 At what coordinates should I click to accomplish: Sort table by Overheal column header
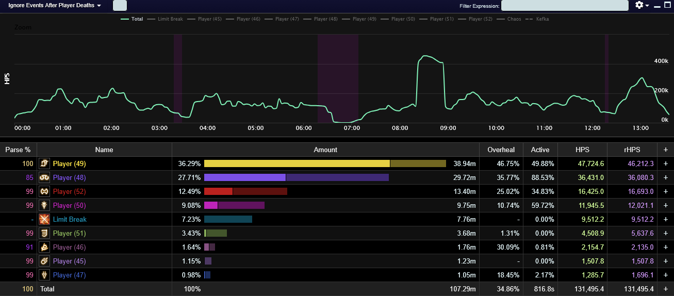(501, 150)
